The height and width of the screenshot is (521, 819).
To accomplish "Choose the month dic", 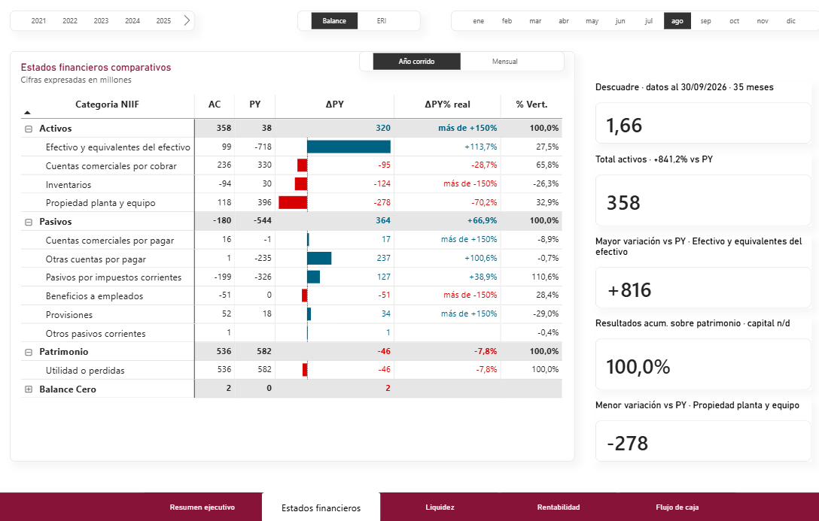I will tap(791, 21).
